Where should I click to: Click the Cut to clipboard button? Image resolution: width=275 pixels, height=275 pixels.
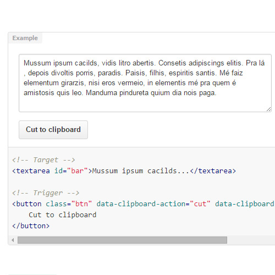click(53, 130)
